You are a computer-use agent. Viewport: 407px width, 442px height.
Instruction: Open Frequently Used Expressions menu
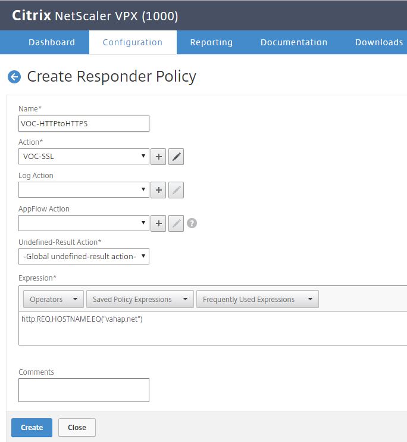pyautogui.click(x=258, y=299)
